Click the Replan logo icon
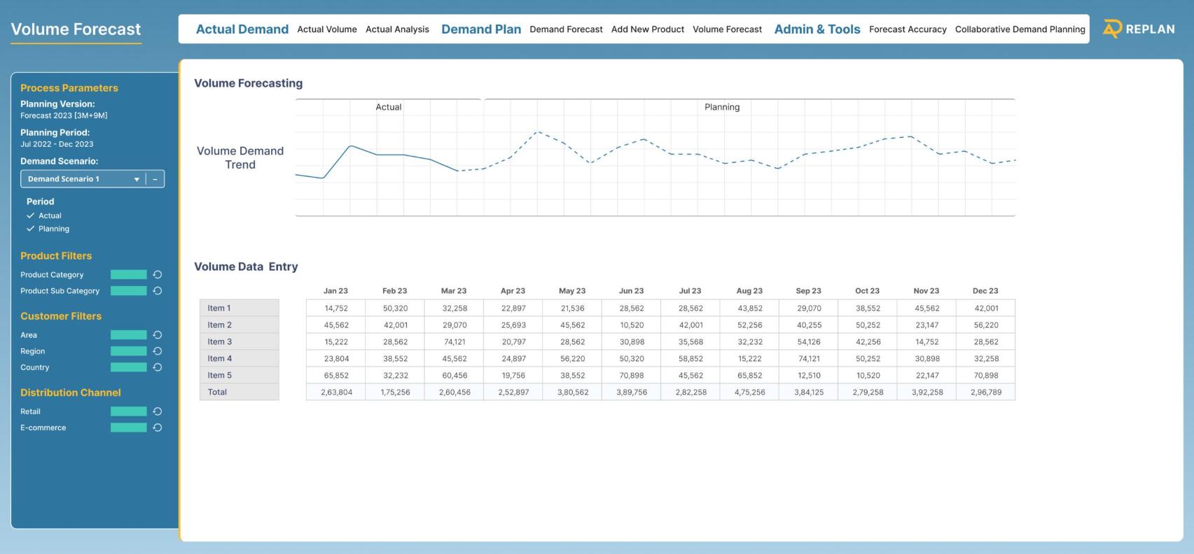The image size is (1194, 554). (1111, 29)
